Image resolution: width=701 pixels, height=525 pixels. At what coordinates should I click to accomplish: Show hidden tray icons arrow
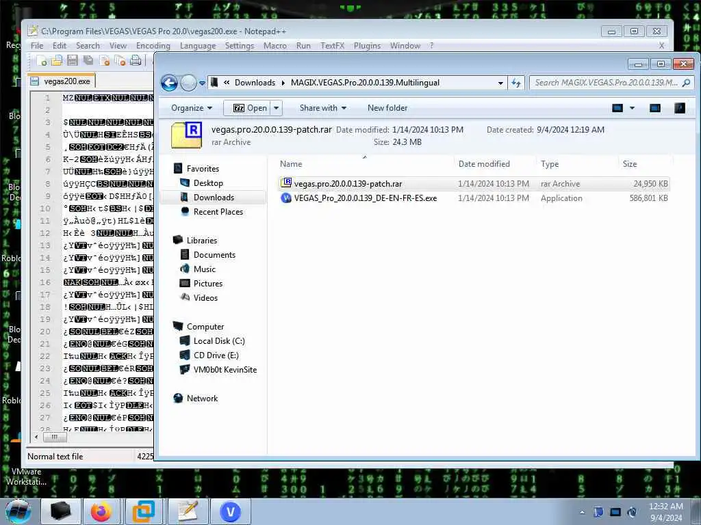[x=582, y=513]
